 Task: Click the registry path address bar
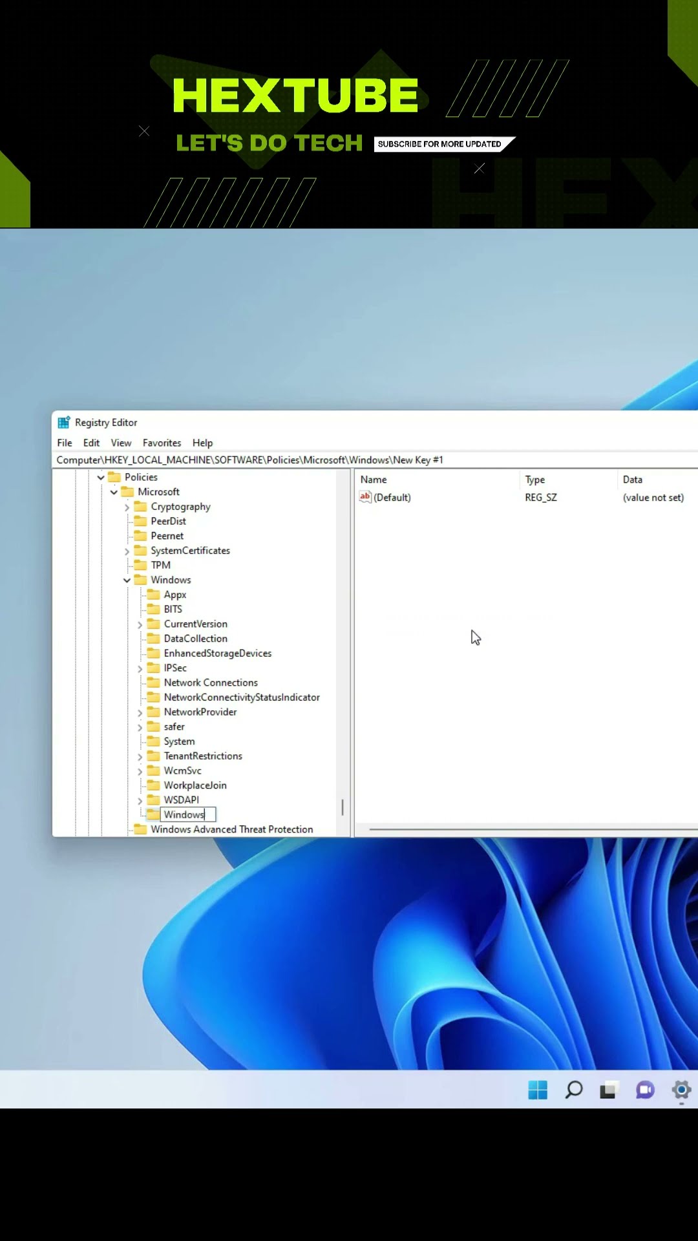coord(375,460)
